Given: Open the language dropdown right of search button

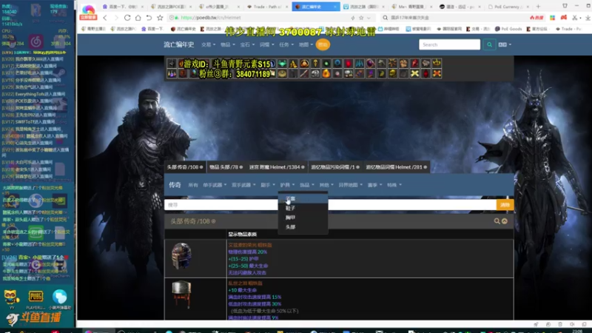Looking at the screenshot, I should [505, 44].
